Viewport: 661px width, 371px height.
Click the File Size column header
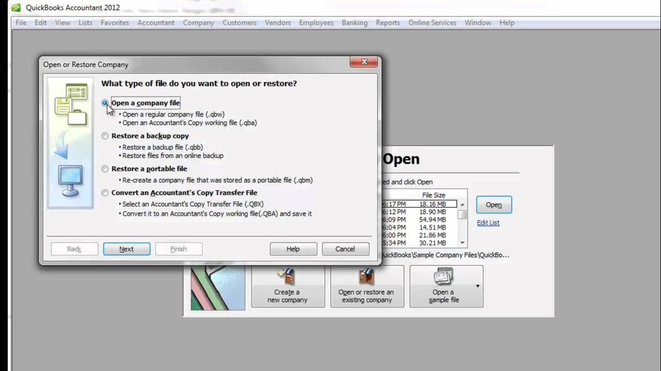[434, 195]
